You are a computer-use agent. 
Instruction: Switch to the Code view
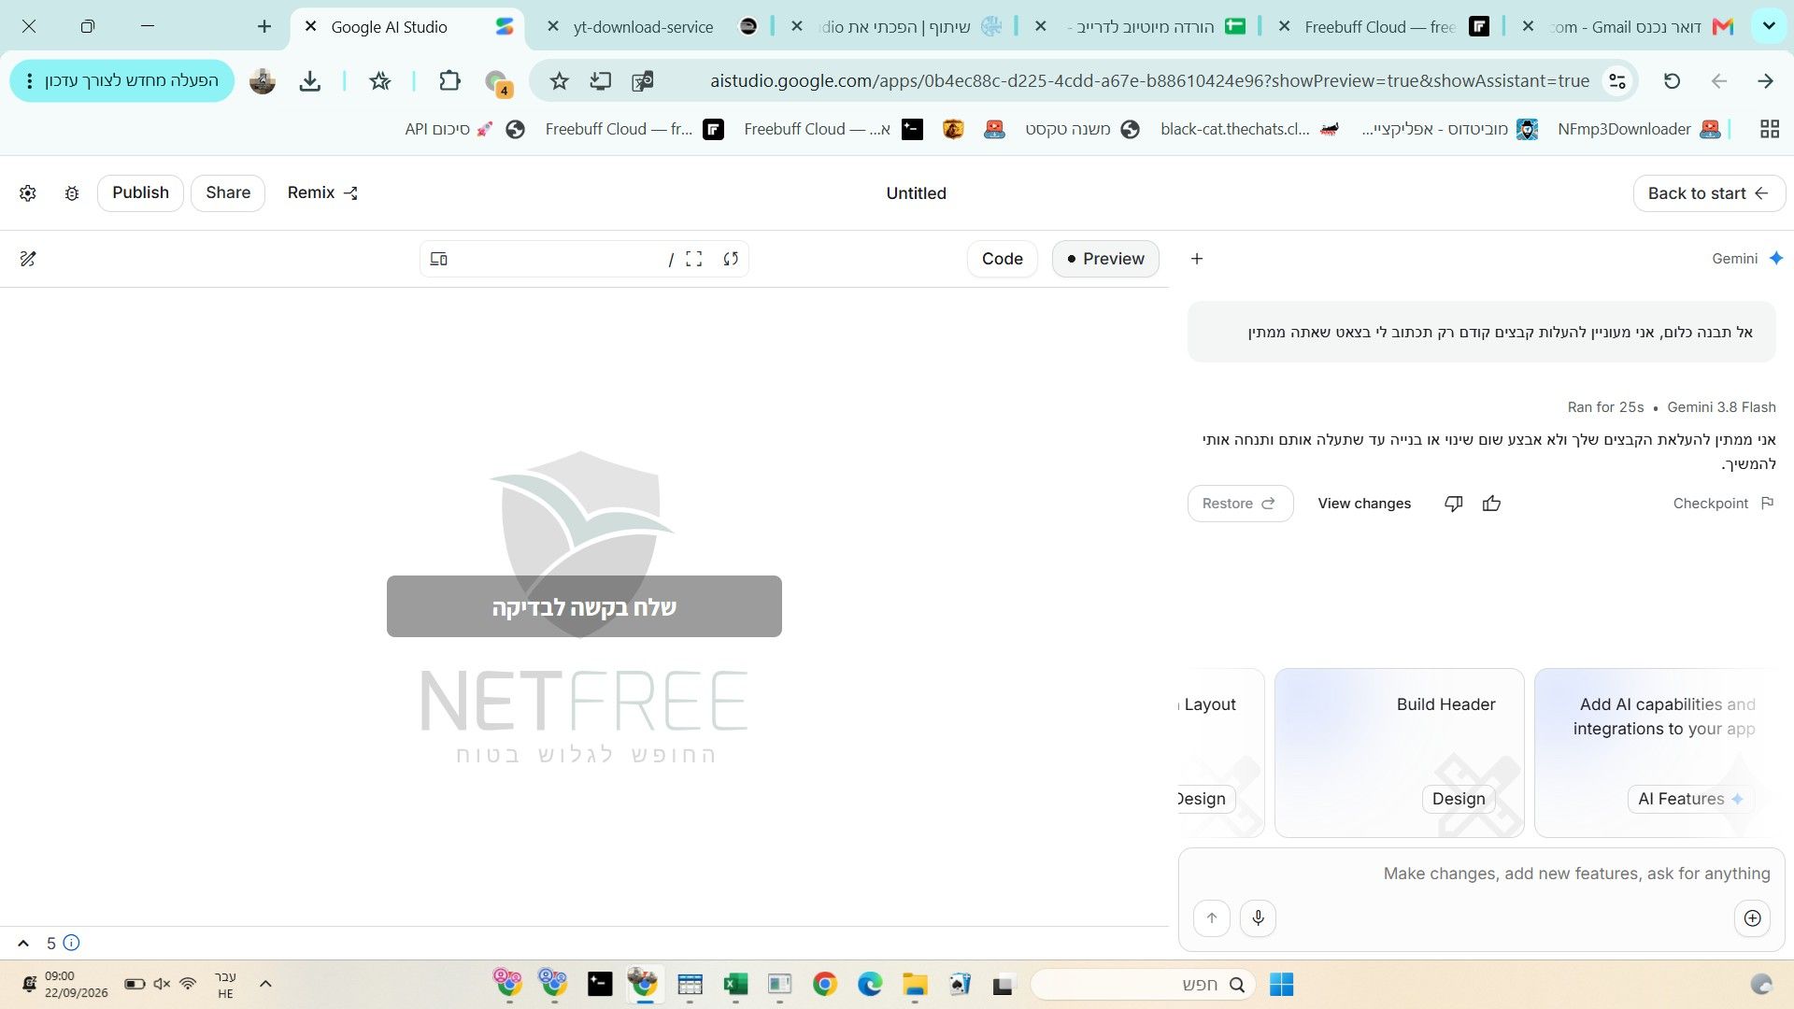coord(1003,259)
